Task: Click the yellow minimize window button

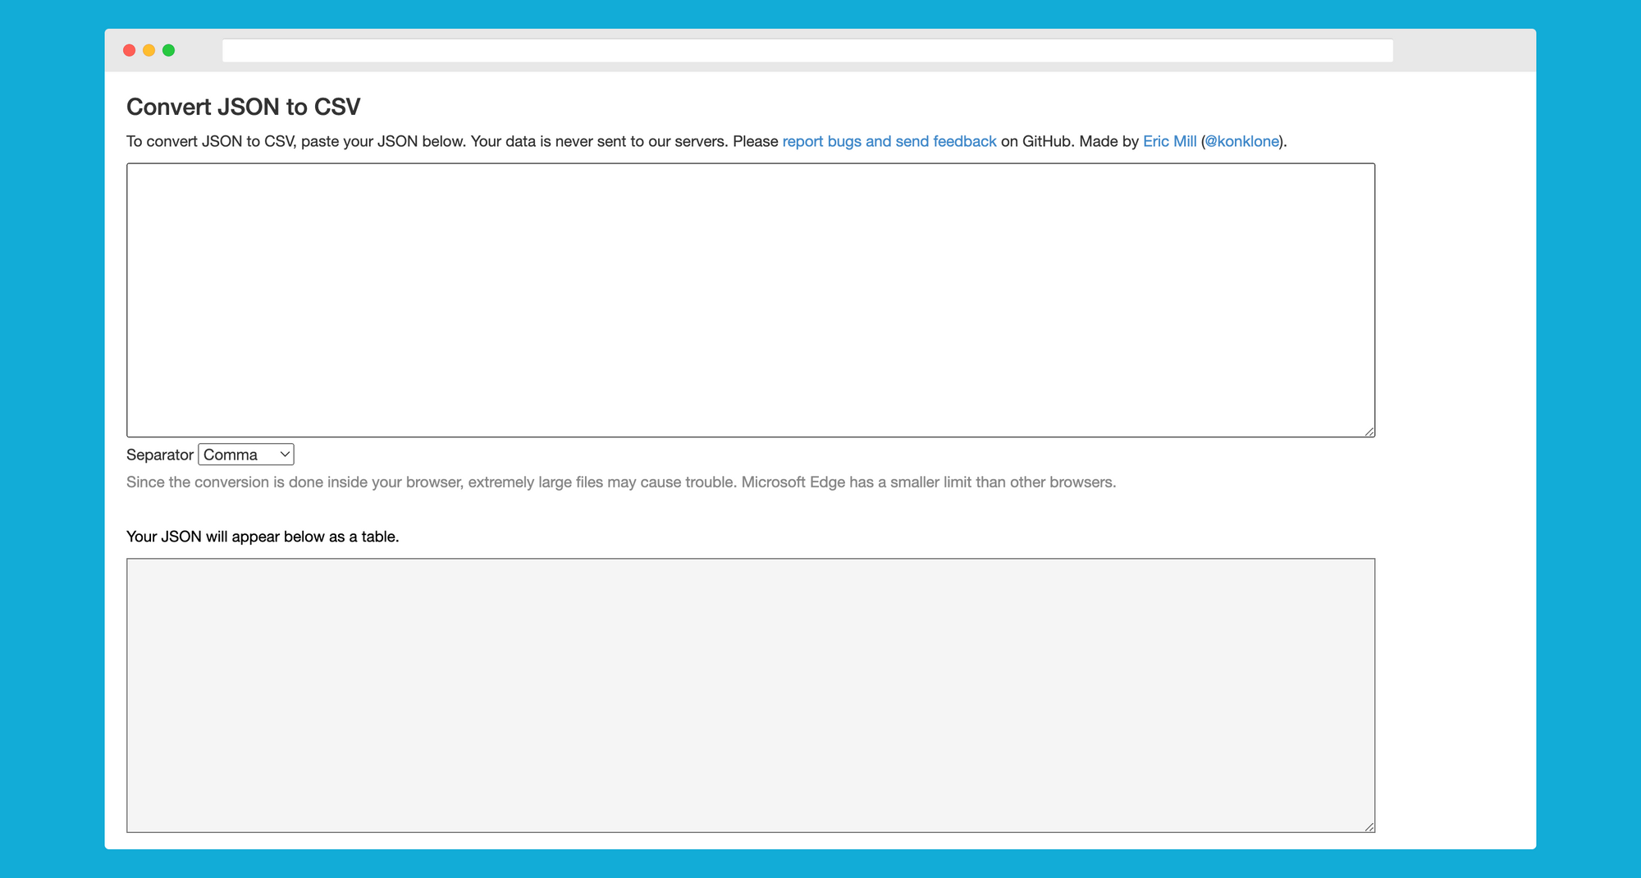Action: (x=149, y=51)
